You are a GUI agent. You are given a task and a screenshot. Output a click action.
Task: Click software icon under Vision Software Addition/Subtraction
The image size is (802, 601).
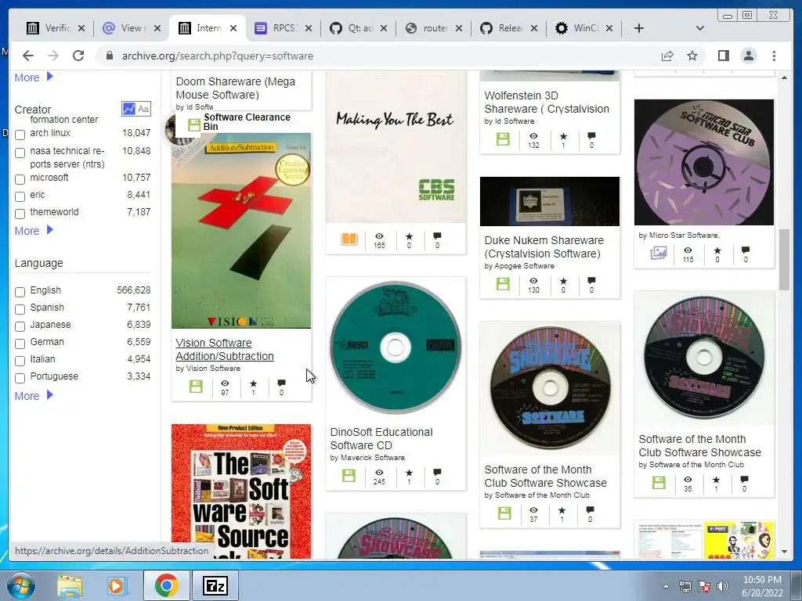click(196, 387)
